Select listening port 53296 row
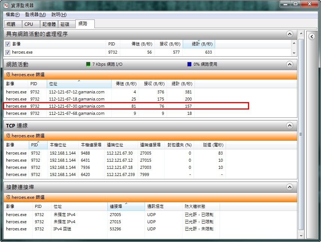 click(x=112, y=229)
